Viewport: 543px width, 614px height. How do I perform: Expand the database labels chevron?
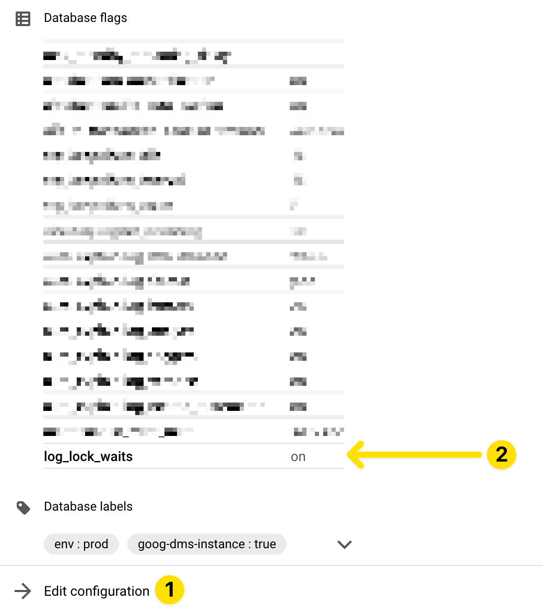[x=344, y=544]
